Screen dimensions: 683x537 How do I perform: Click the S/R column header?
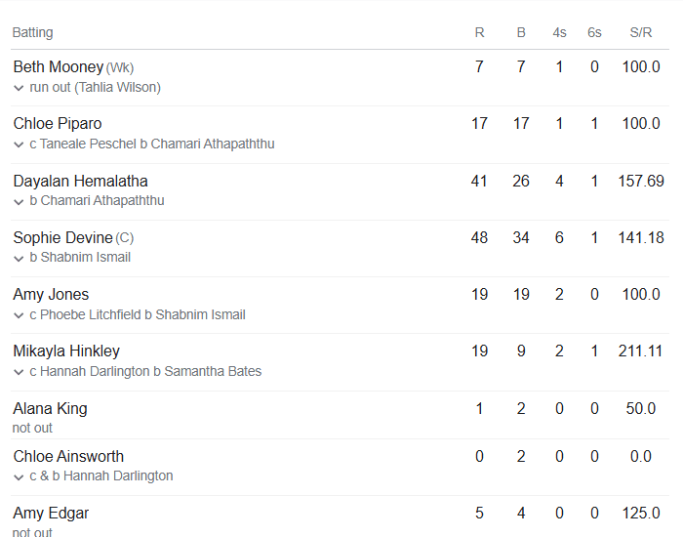640,32
